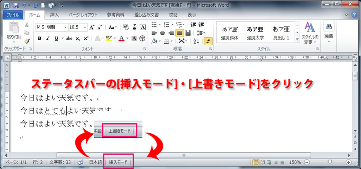
Task: Click the zoom slider handle
Action: pos(330,162)
